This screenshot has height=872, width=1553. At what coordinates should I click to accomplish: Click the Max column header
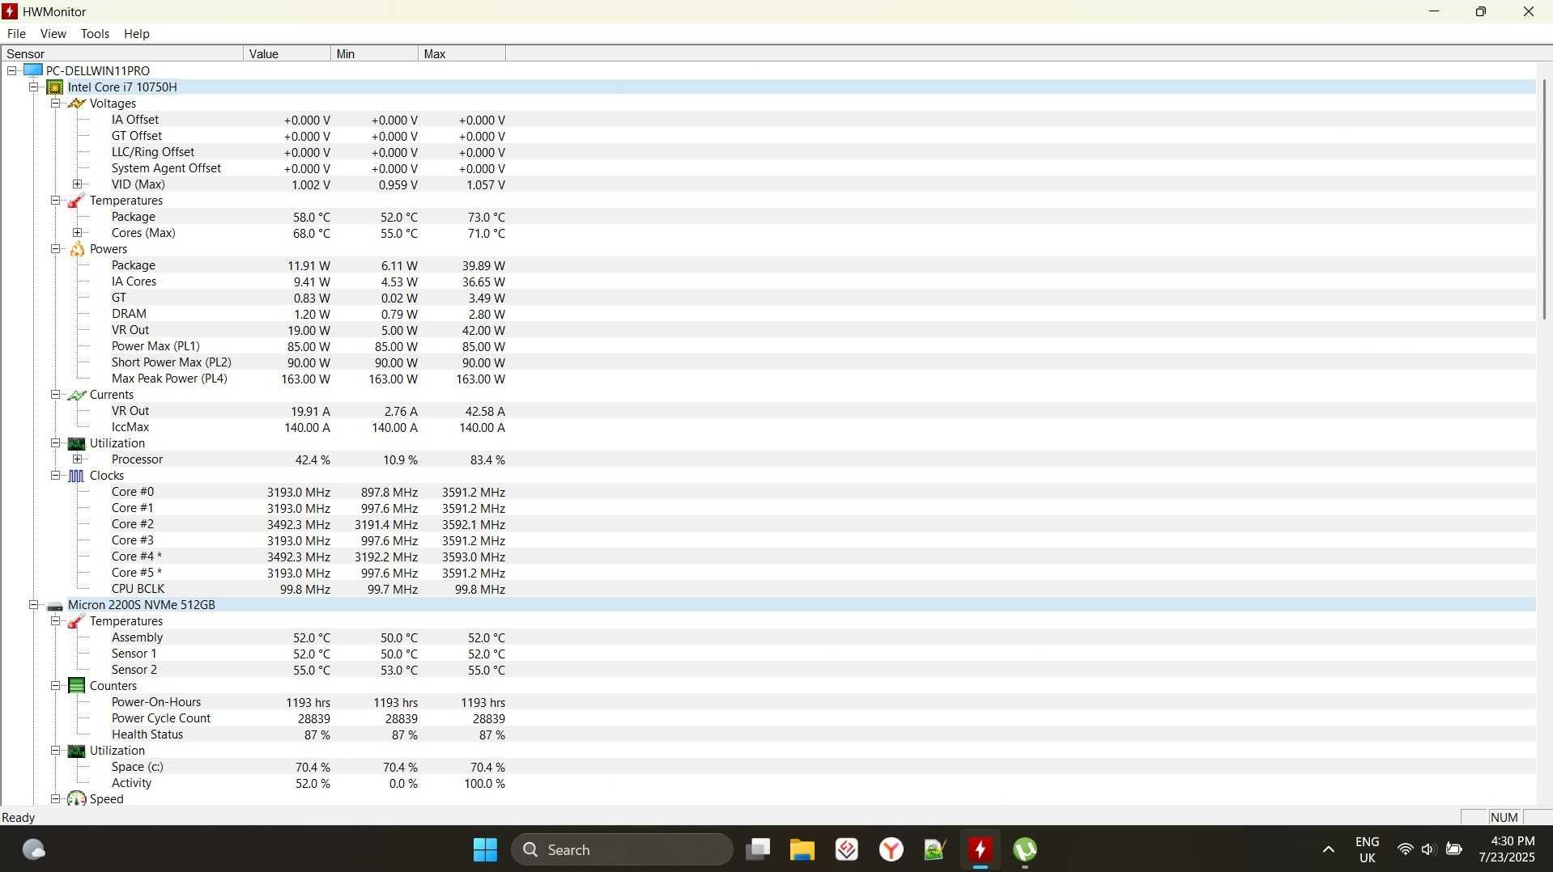462,53
